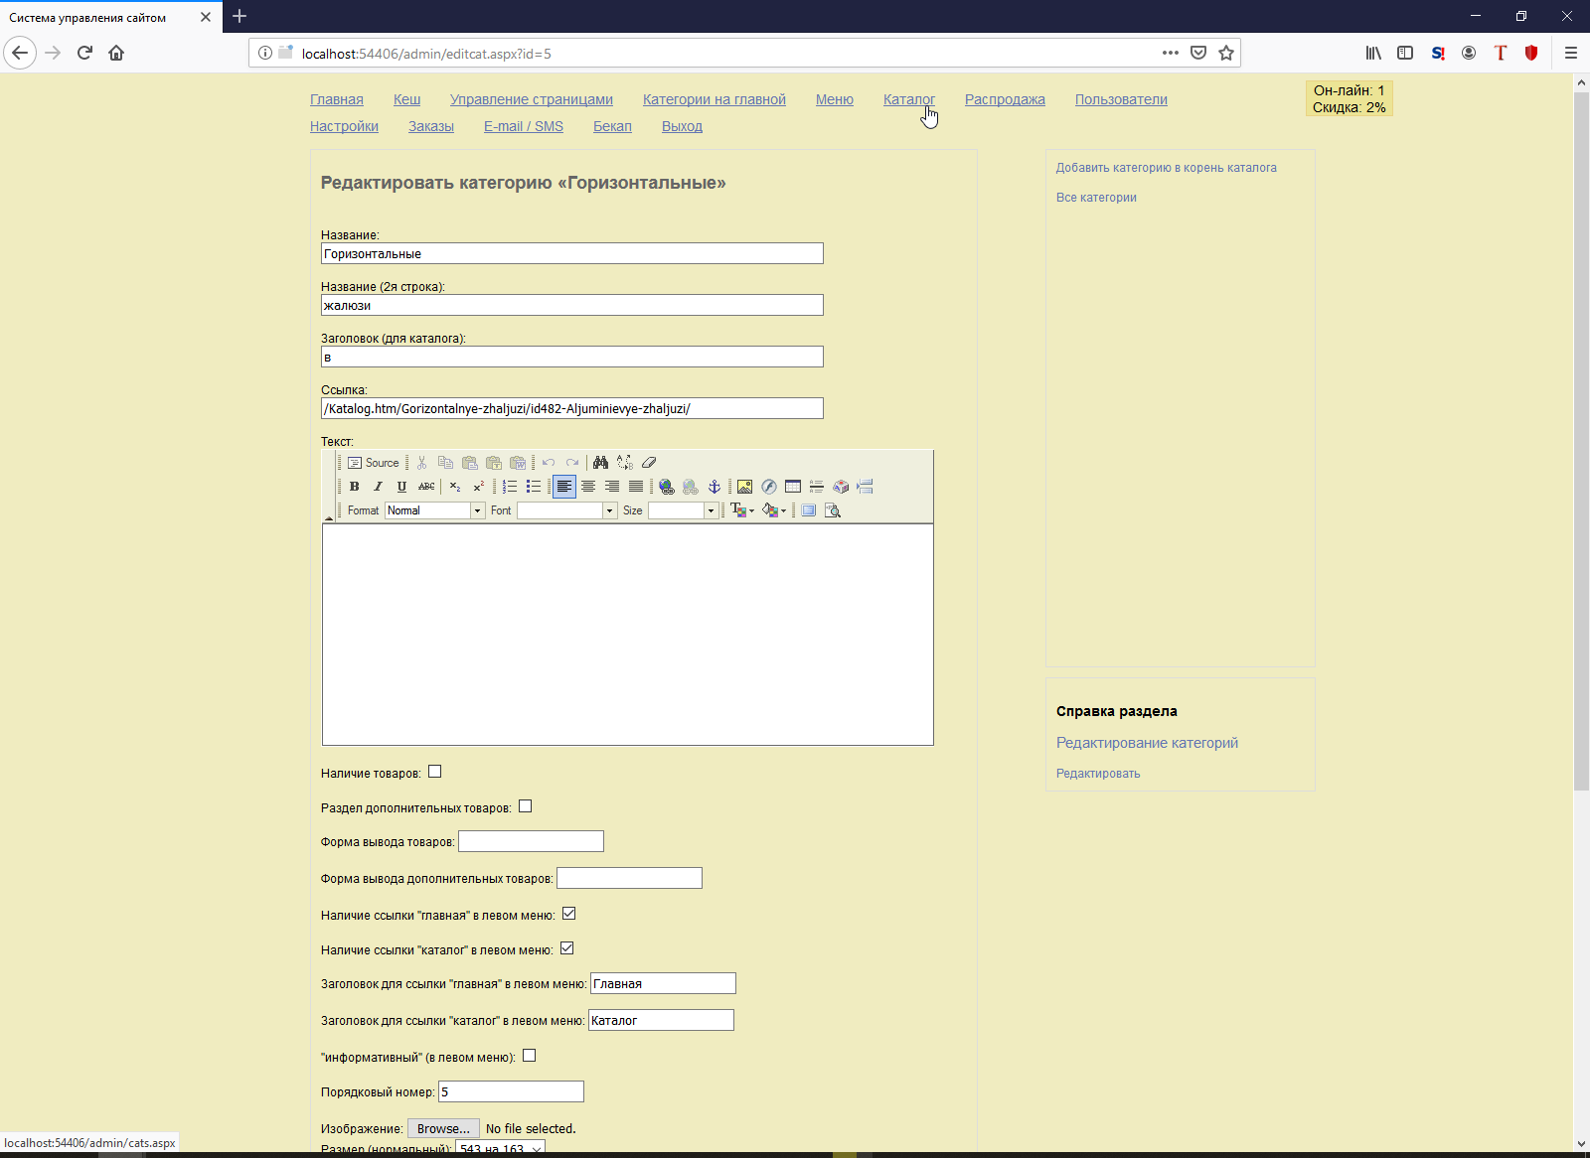The height and width of the screenshot is (1158, 1590).
Task: Click the Remove Format eraser icon
Action: 649,463
